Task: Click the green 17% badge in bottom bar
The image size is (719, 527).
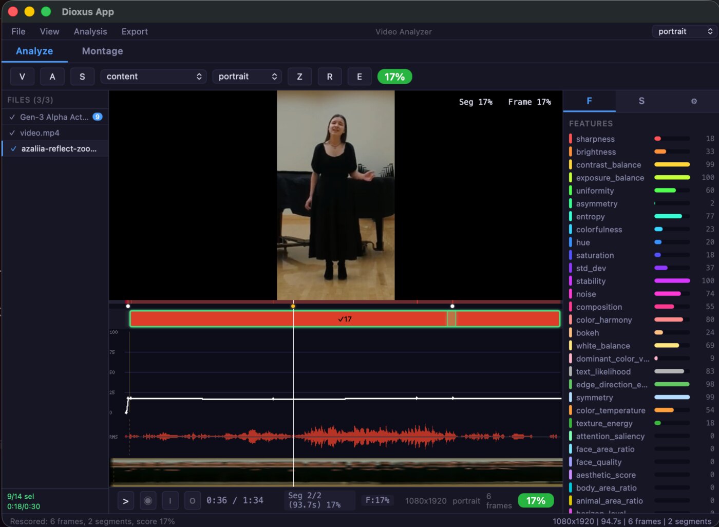Action: 536,501
